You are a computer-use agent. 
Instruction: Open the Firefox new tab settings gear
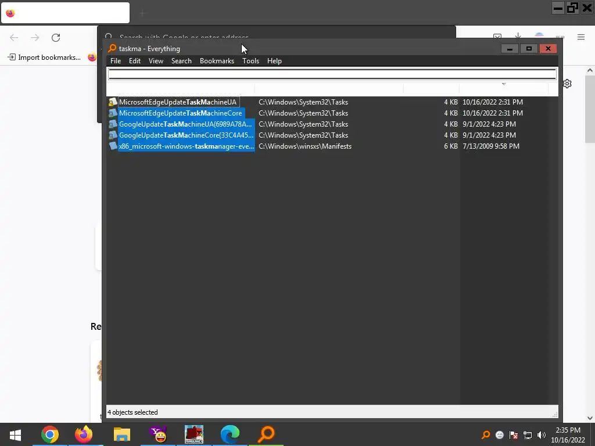tap(567, 84)
